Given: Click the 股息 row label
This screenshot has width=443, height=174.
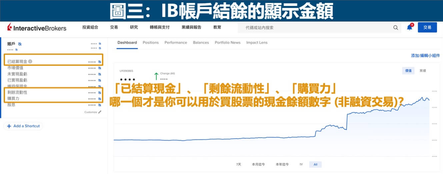Looking at the screenshot, I should (x=11, y=105).
